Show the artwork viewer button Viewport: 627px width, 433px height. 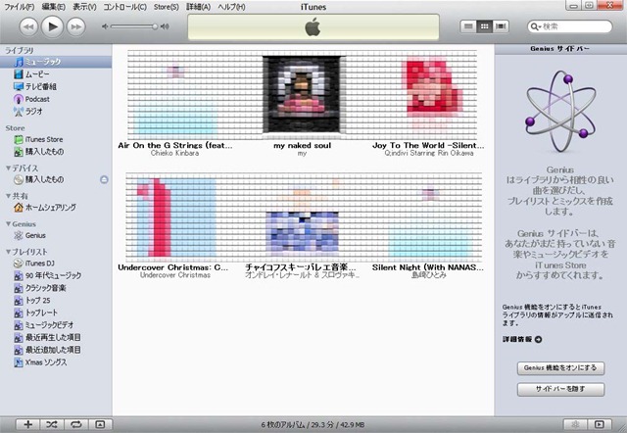[x=100, y=424]
